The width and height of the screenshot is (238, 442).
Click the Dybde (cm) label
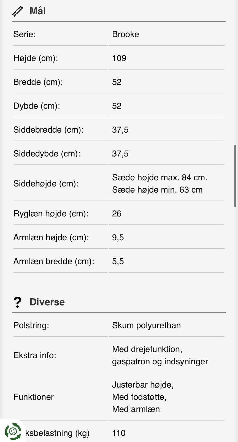point(37,106)
